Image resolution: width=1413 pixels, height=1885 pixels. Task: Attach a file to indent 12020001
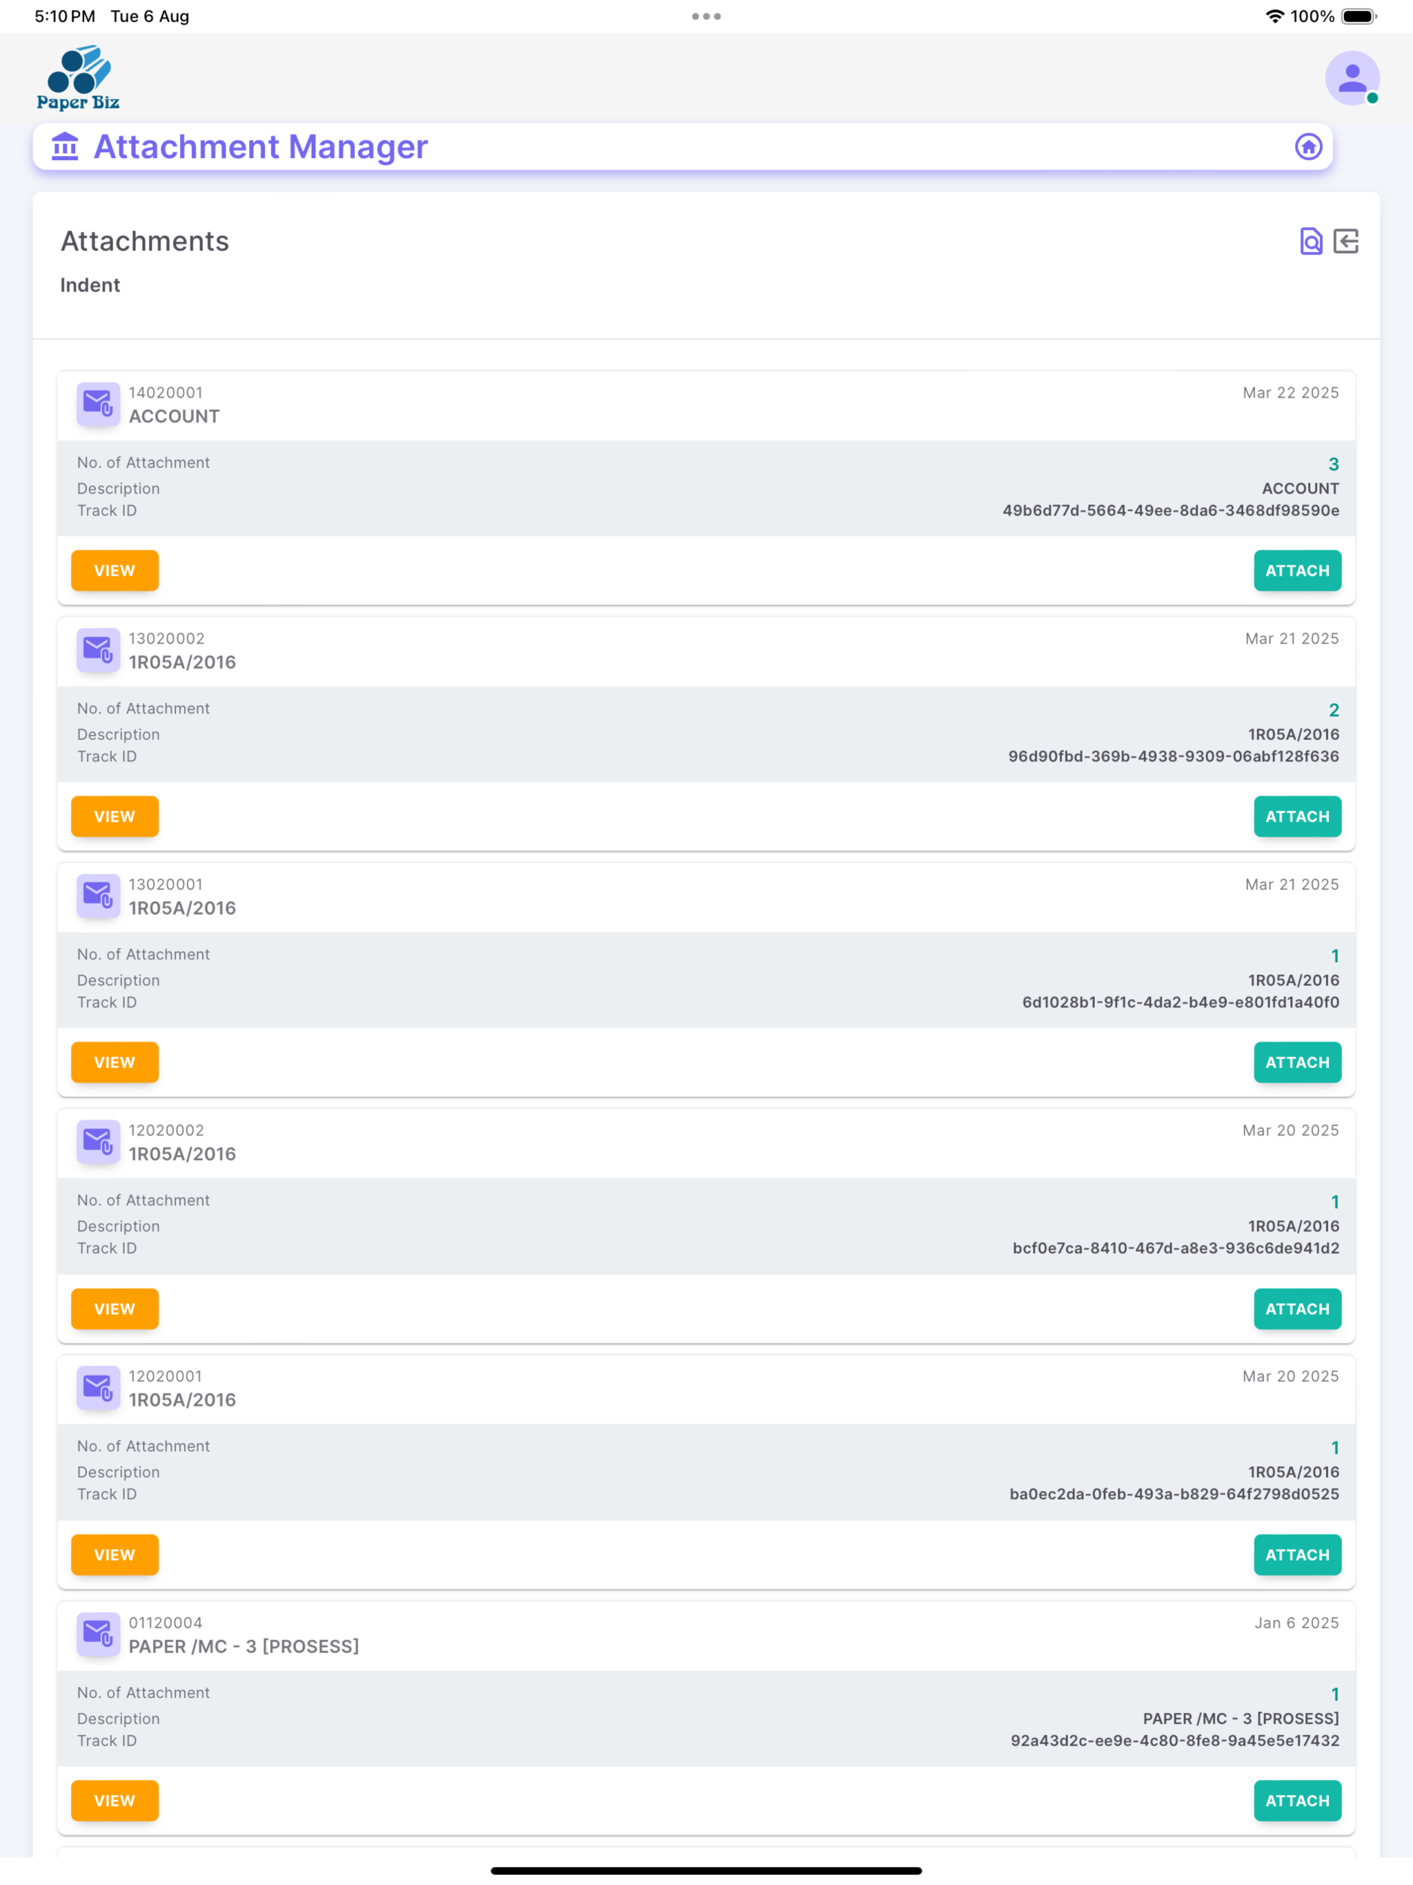pos(1297,1555)
